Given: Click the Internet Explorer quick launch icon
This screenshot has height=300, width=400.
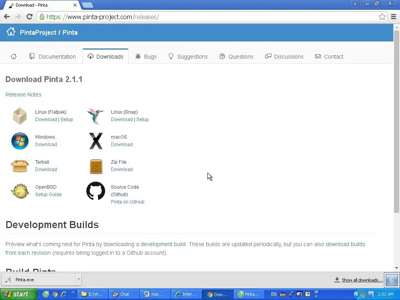Looking at the screenshot, I should (x=64, y=295).
